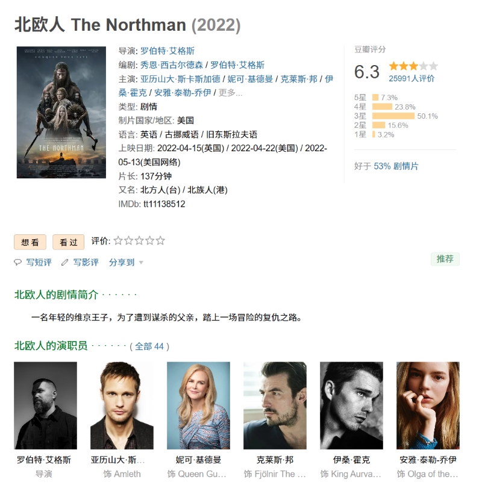This screenshot has height=485, width=482.
Task: Open The Northman movie poster
Action: (x=61, y=112)
